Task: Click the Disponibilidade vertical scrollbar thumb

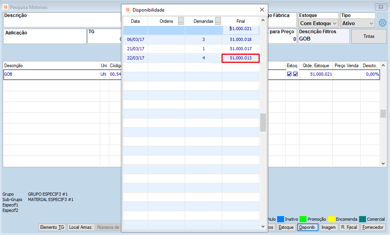Action: (263, 122)
